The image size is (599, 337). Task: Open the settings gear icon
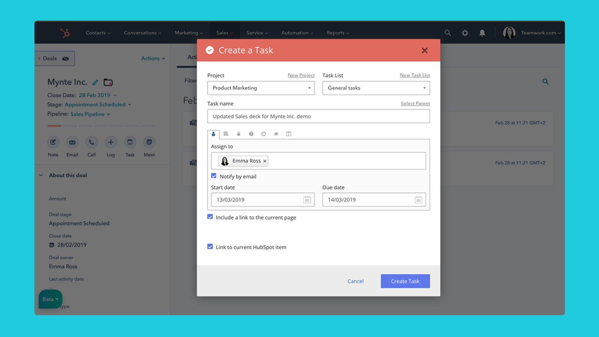pos(465,33)
